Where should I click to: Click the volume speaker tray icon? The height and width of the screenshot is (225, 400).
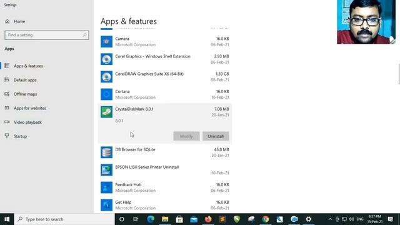click(351, 219)
